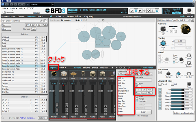This screenshot has height=122, width=196.
Task: Click the Kick drum channel thumbnail
Action: [x=54, y=74]
